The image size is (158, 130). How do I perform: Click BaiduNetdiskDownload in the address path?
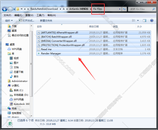[x=44, y=9]
